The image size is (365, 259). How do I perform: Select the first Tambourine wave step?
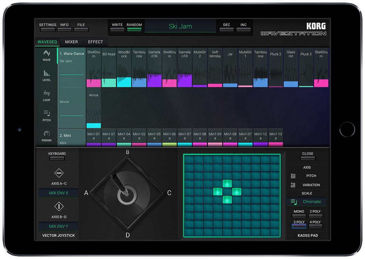tap(139, 67)
